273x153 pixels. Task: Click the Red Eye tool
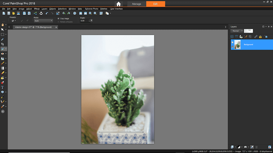tap(2, 54)
